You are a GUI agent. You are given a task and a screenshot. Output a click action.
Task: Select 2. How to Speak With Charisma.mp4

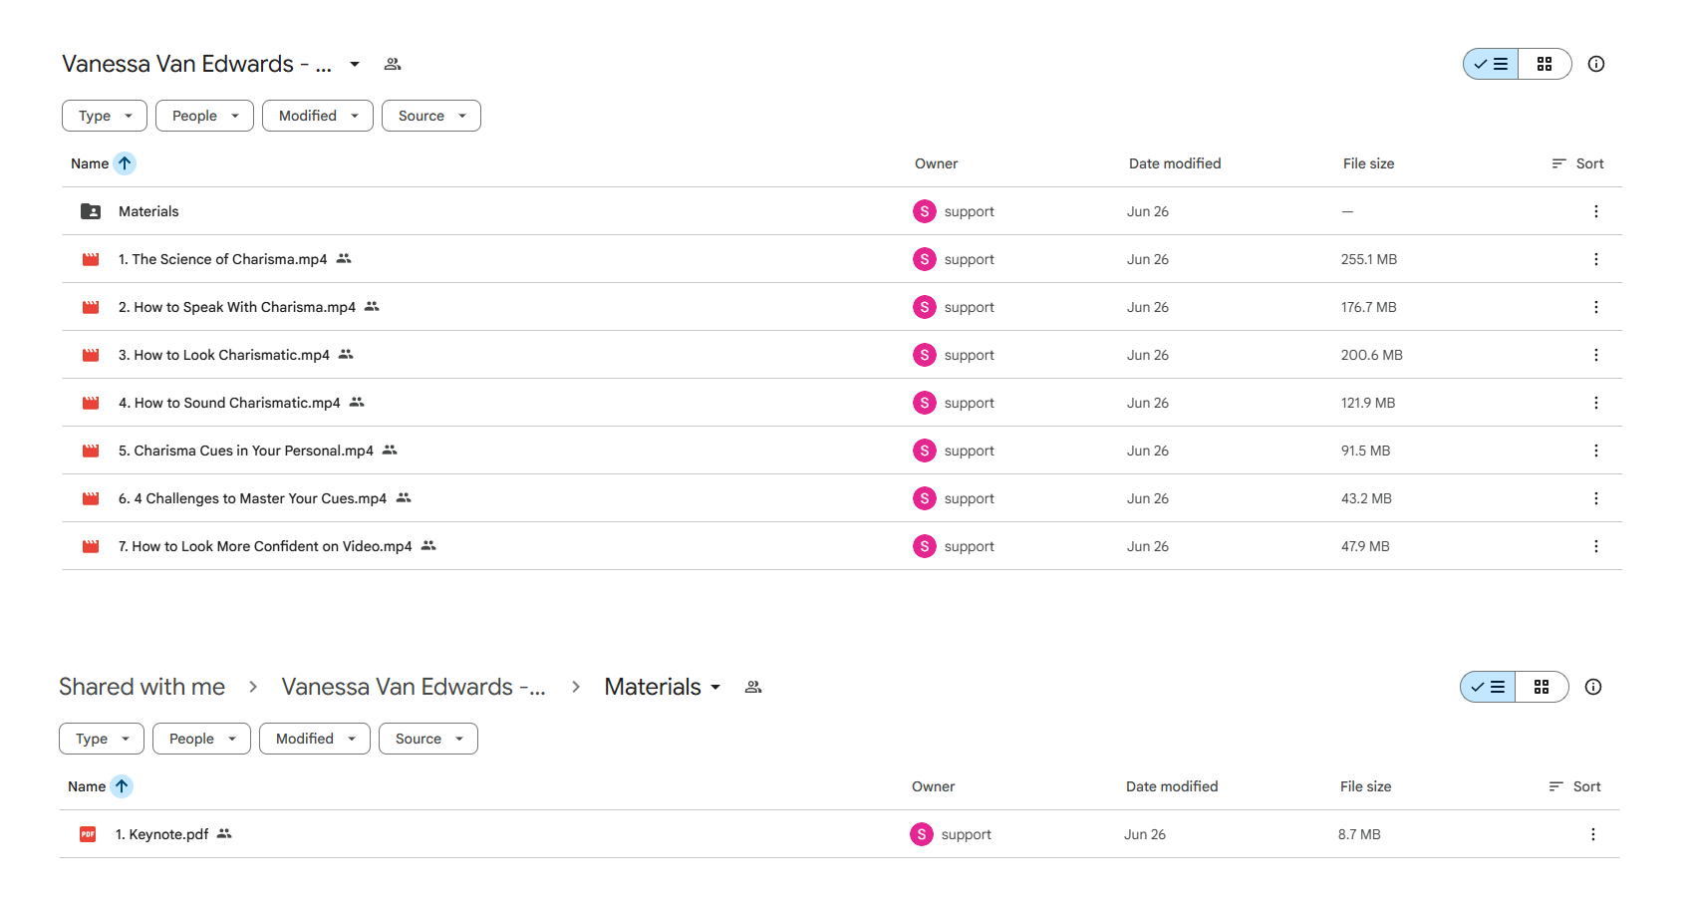click(x=237, y=307)
